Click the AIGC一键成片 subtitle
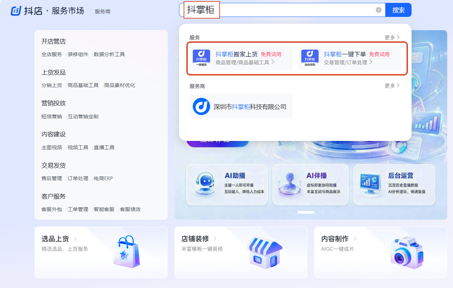The height and width of the screenshot is (288, 453). (x=337, y=249)
